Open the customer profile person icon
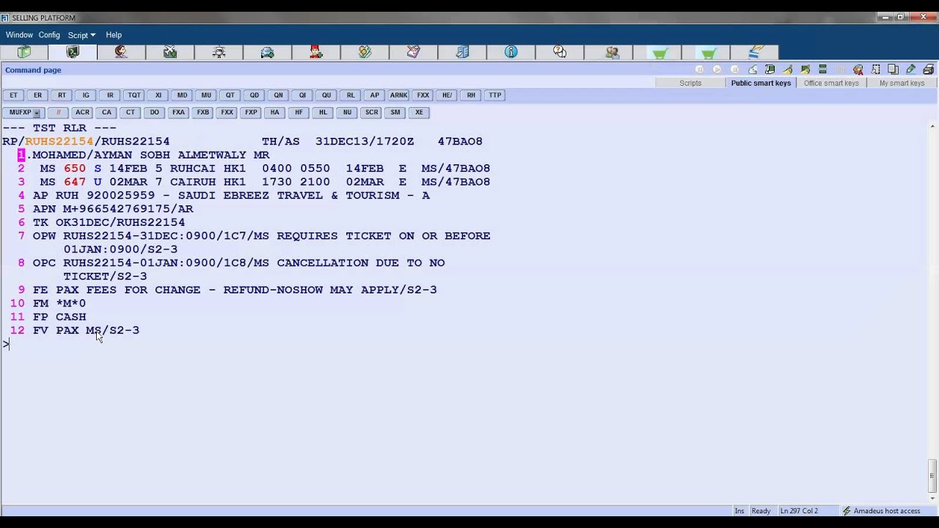939x528 pixels. pyautogui.click(x=121, y=52)
